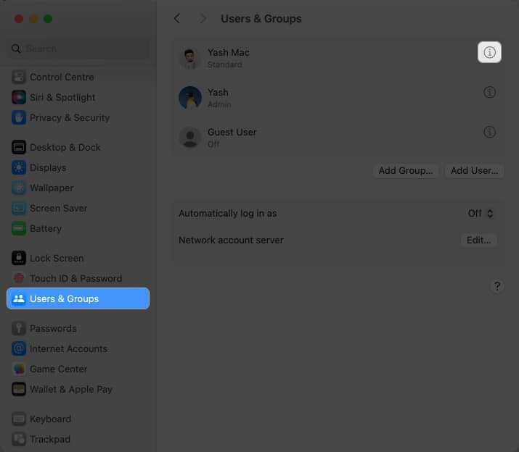Click the Search field in sidebar

click(78, 49)
